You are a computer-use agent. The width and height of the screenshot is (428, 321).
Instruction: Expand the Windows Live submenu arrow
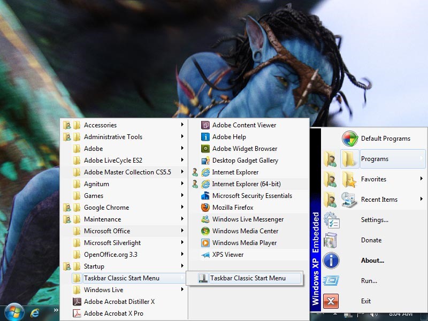(x=182, y=289)
